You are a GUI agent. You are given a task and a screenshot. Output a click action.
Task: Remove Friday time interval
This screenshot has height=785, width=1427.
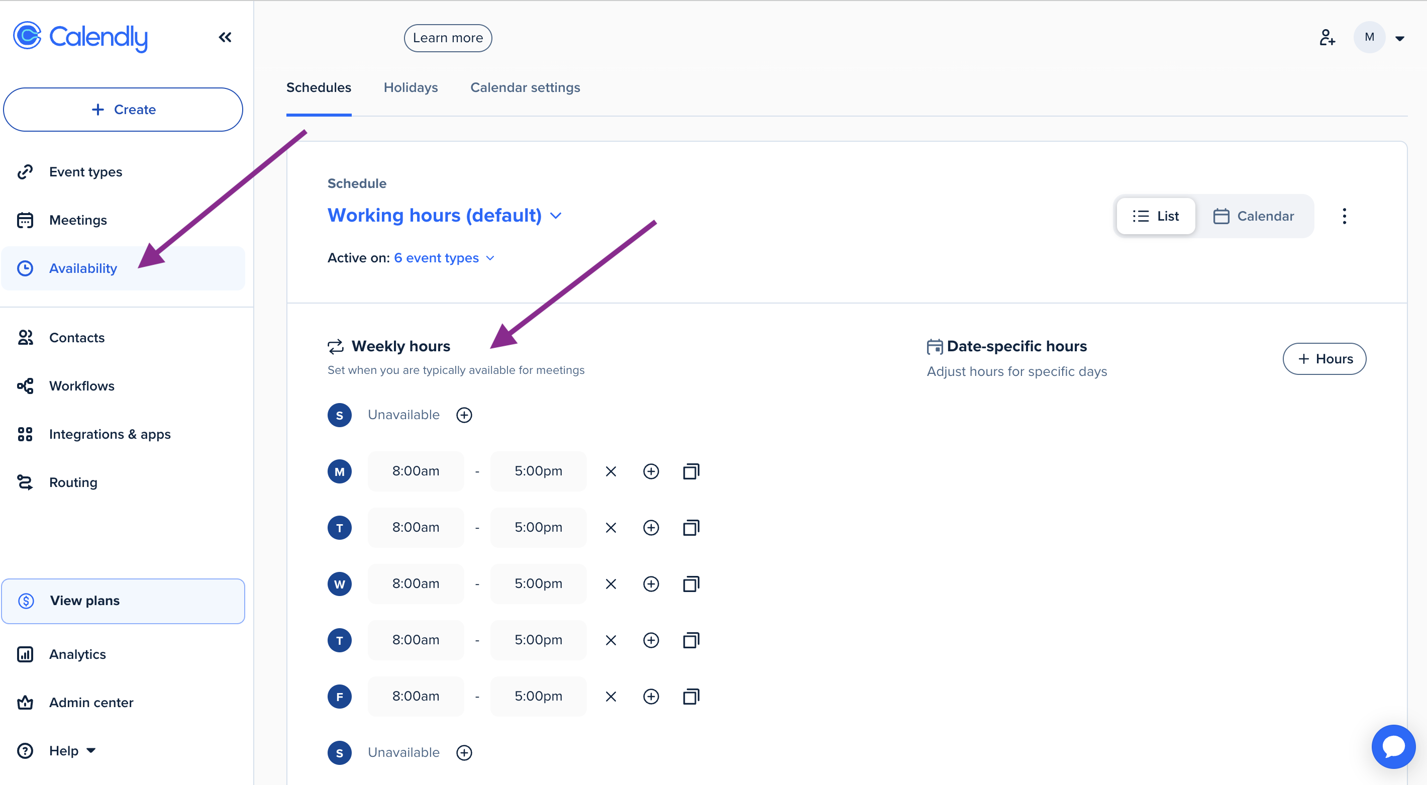point(611,697)
